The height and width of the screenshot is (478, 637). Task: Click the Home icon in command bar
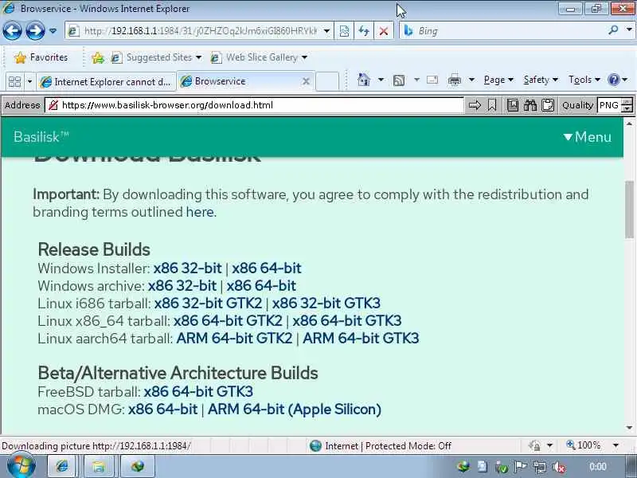(x=364, y=80)
